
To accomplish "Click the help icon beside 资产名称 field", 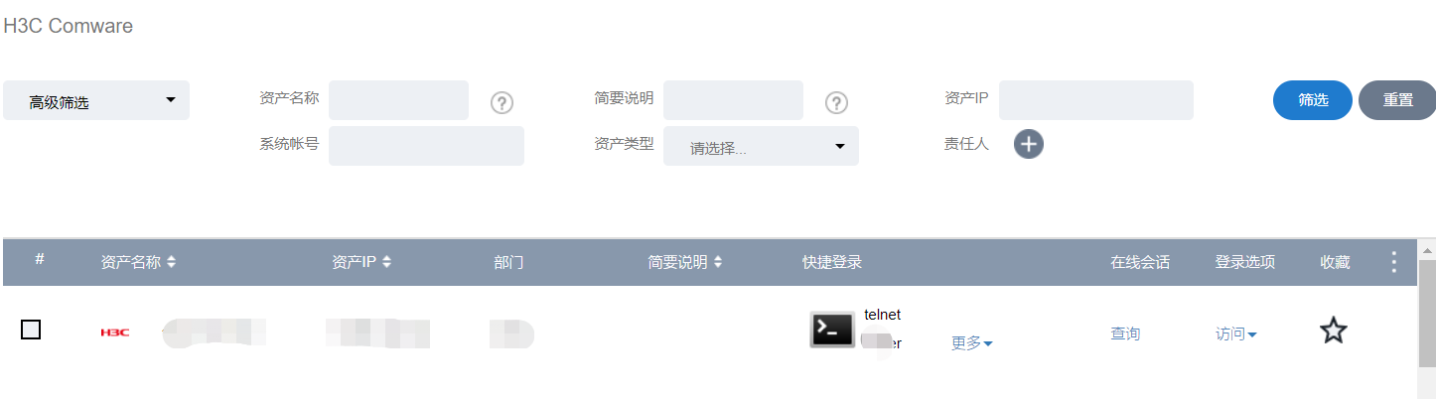I will point(502,102).
